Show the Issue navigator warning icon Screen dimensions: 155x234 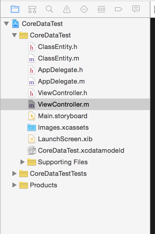coord(67,9)
